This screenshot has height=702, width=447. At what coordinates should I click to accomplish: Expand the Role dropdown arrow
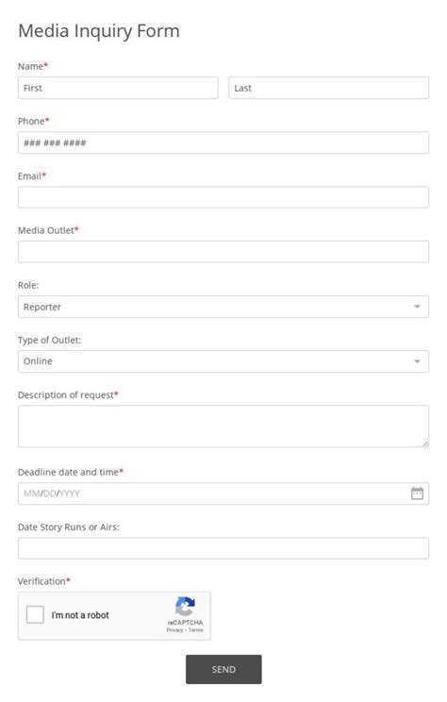417,307
